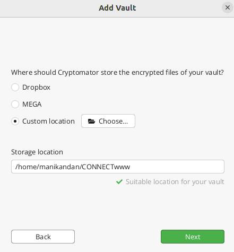Go to the Next step

(193, 237)
